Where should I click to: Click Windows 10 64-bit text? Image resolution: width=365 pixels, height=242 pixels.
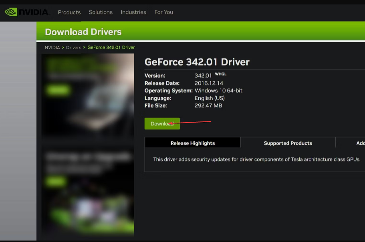tap(218, 91)
